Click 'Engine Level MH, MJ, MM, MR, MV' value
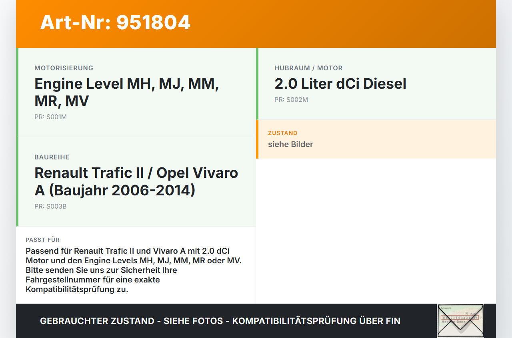This screenshot has width=512, height=338. (x=127, y=92)
